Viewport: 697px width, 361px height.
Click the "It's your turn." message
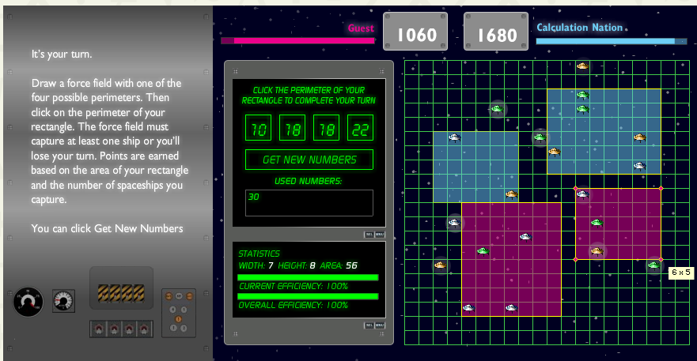(62, 55)
